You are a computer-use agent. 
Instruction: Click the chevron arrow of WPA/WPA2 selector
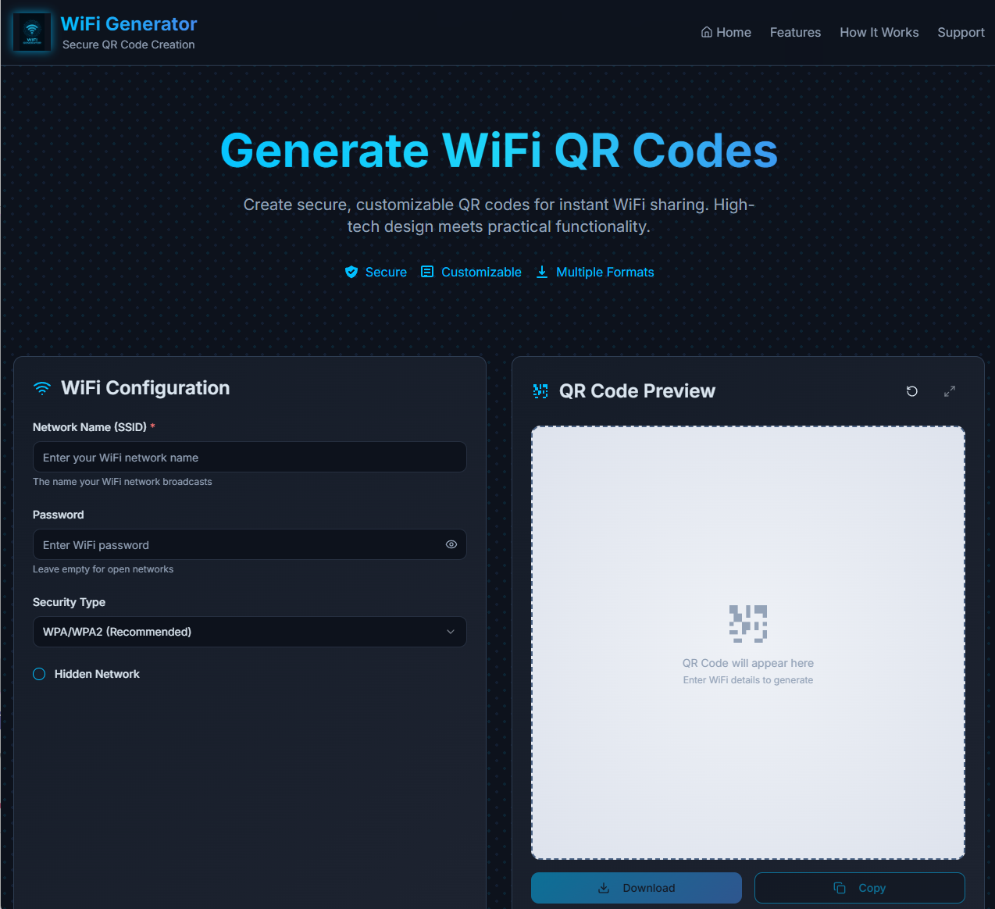(451, 632)
